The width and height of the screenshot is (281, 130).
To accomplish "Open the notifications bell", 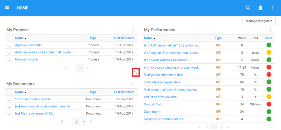I will pos(260,8).
